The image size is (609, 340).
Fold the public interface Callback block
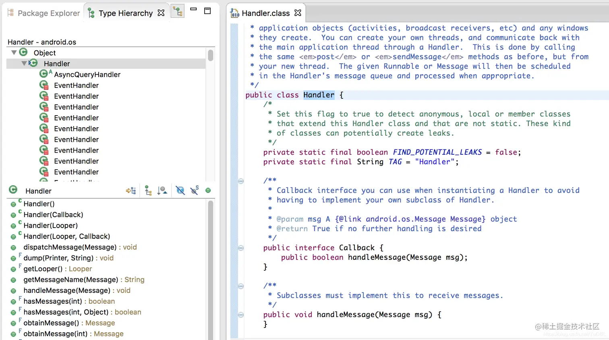241,248
